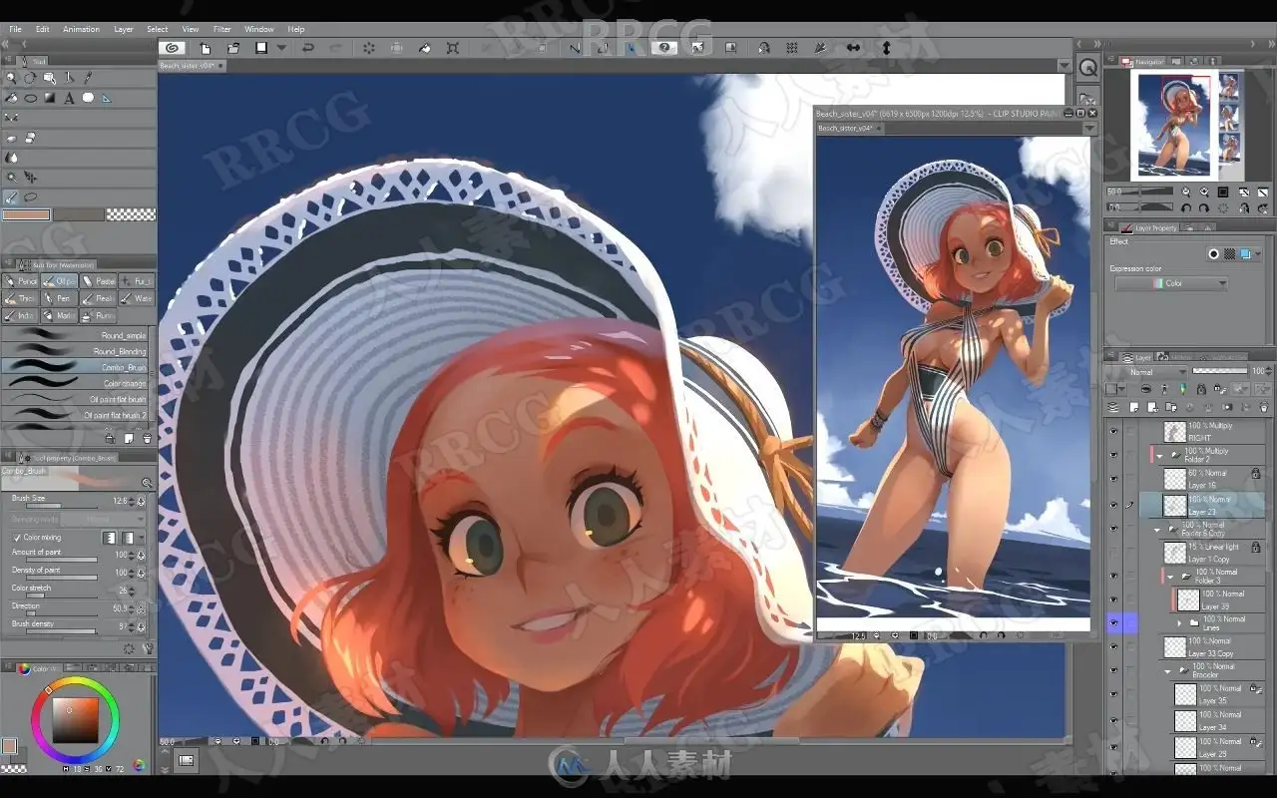Click the Fill bucket icon in the toolbar

coord(424,48)
